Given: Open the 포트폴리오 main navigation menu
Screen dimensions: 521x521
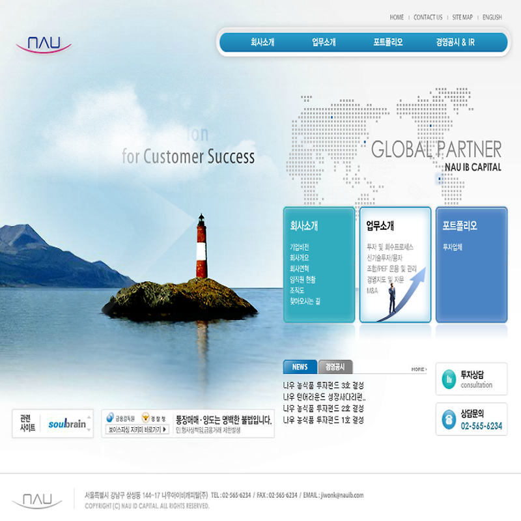Looking at the screenshot, I should tap(388, 43).
